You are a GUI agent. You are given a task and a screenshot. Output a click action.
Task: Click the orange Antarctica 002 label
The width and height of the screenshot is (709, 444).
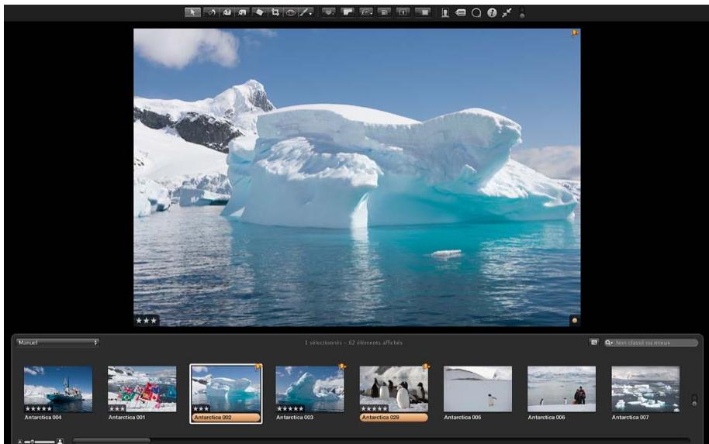click(x=226, y=418)
